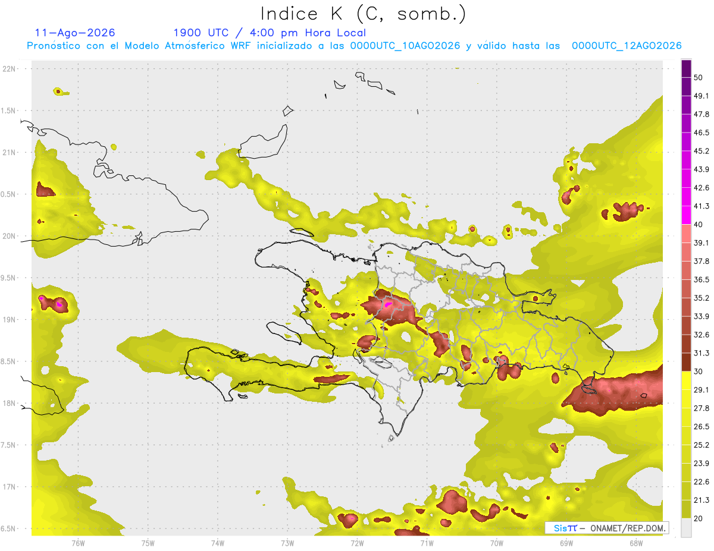Viewport: 714px width, 551px height.
Task: Click the colorbar value "29.1"
Action: click(x=702, y=390)
